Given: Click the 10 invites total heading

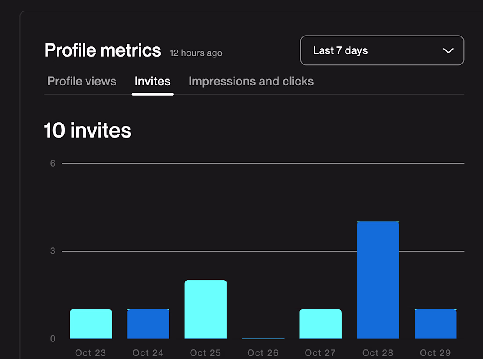Looking at the screenshot, I should point(88,131).
